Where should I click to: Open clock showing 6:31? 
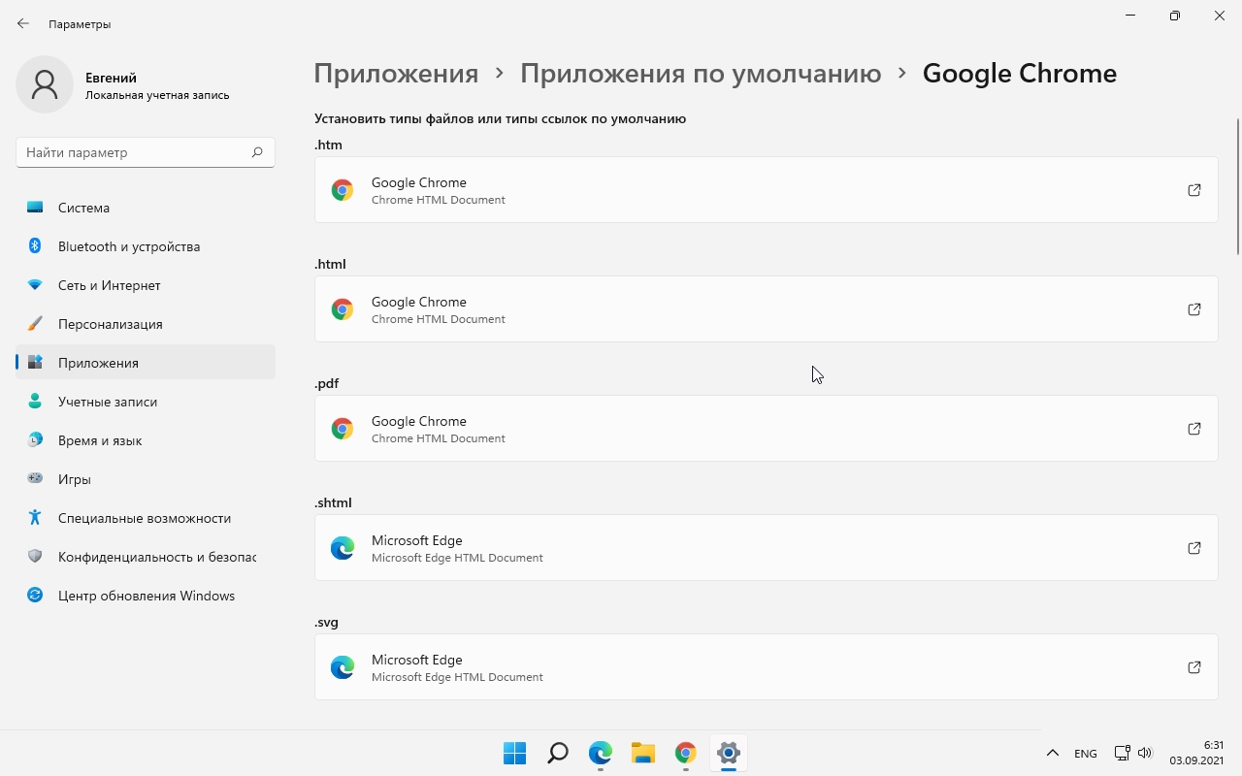coord(1196,753)
